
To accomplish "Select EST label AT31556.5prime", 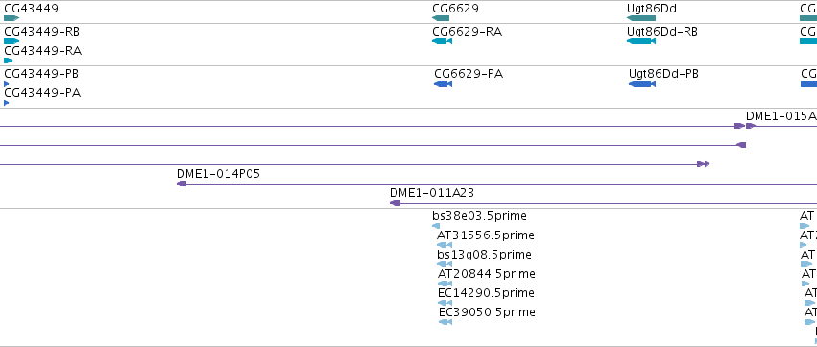I will [x=486, y=235].
